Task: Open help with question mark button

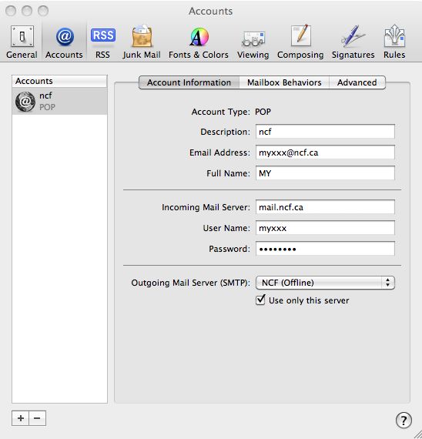Action: click(x=404, y=420)
